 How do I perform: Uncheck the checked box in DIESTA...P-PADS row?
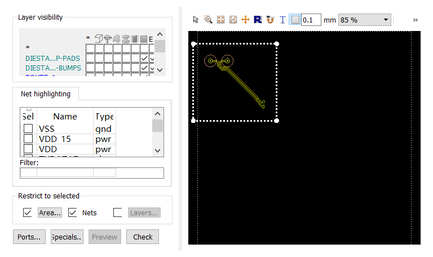(144, 58)
